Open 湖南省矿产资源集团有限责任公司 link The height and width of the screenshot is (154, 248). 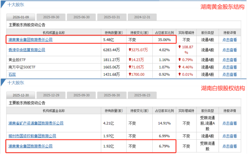point(36,123)
